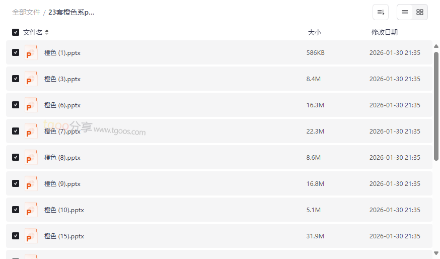Image resolution: width=440 pixels, height=259 pixels.
Task: Click the PowerPoint icon for 橙色 (1).pptx
Action: pyautogui.click(x=31, y=52)
